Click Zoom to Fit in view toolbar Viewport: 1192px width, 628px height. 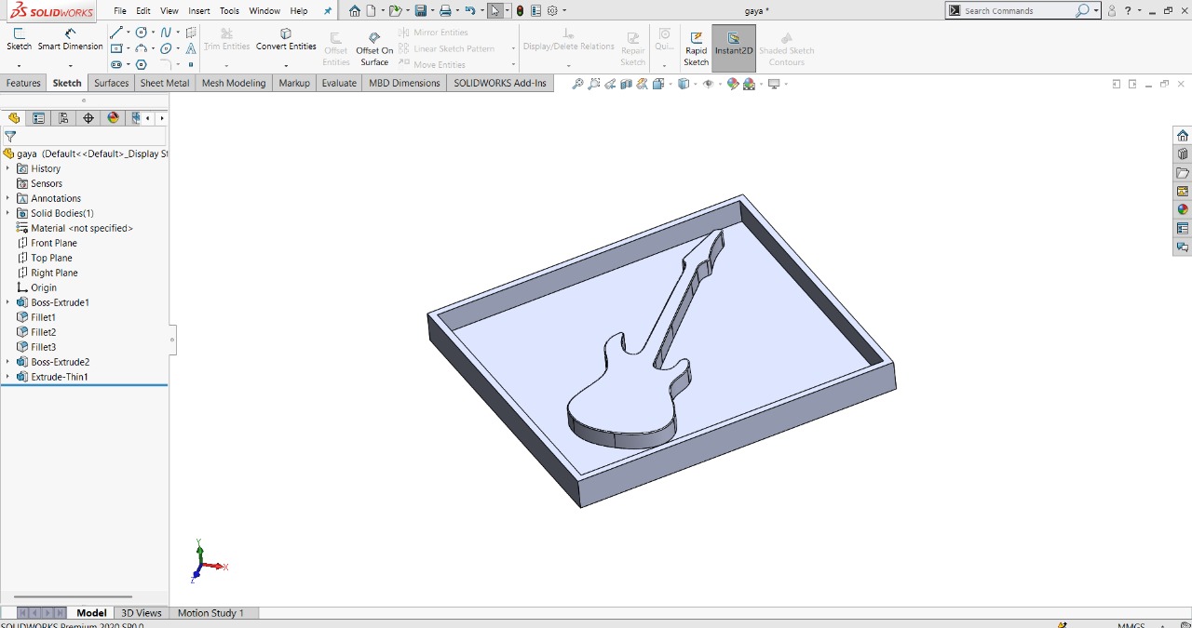[x=577, y=84]
